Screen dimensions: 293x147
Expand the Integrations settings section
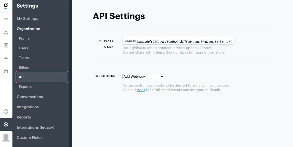pos(28,107)
